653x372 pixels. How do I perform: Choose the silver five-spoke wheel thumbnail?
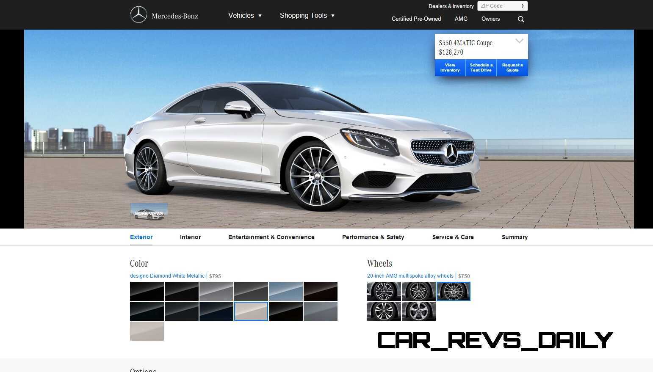419,311
